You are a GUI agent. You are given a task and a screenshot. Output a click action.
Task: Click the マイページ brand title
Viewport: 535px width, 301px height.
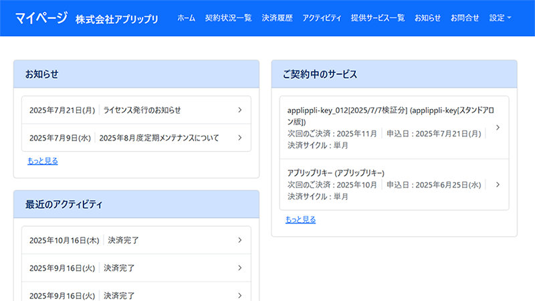40,18
